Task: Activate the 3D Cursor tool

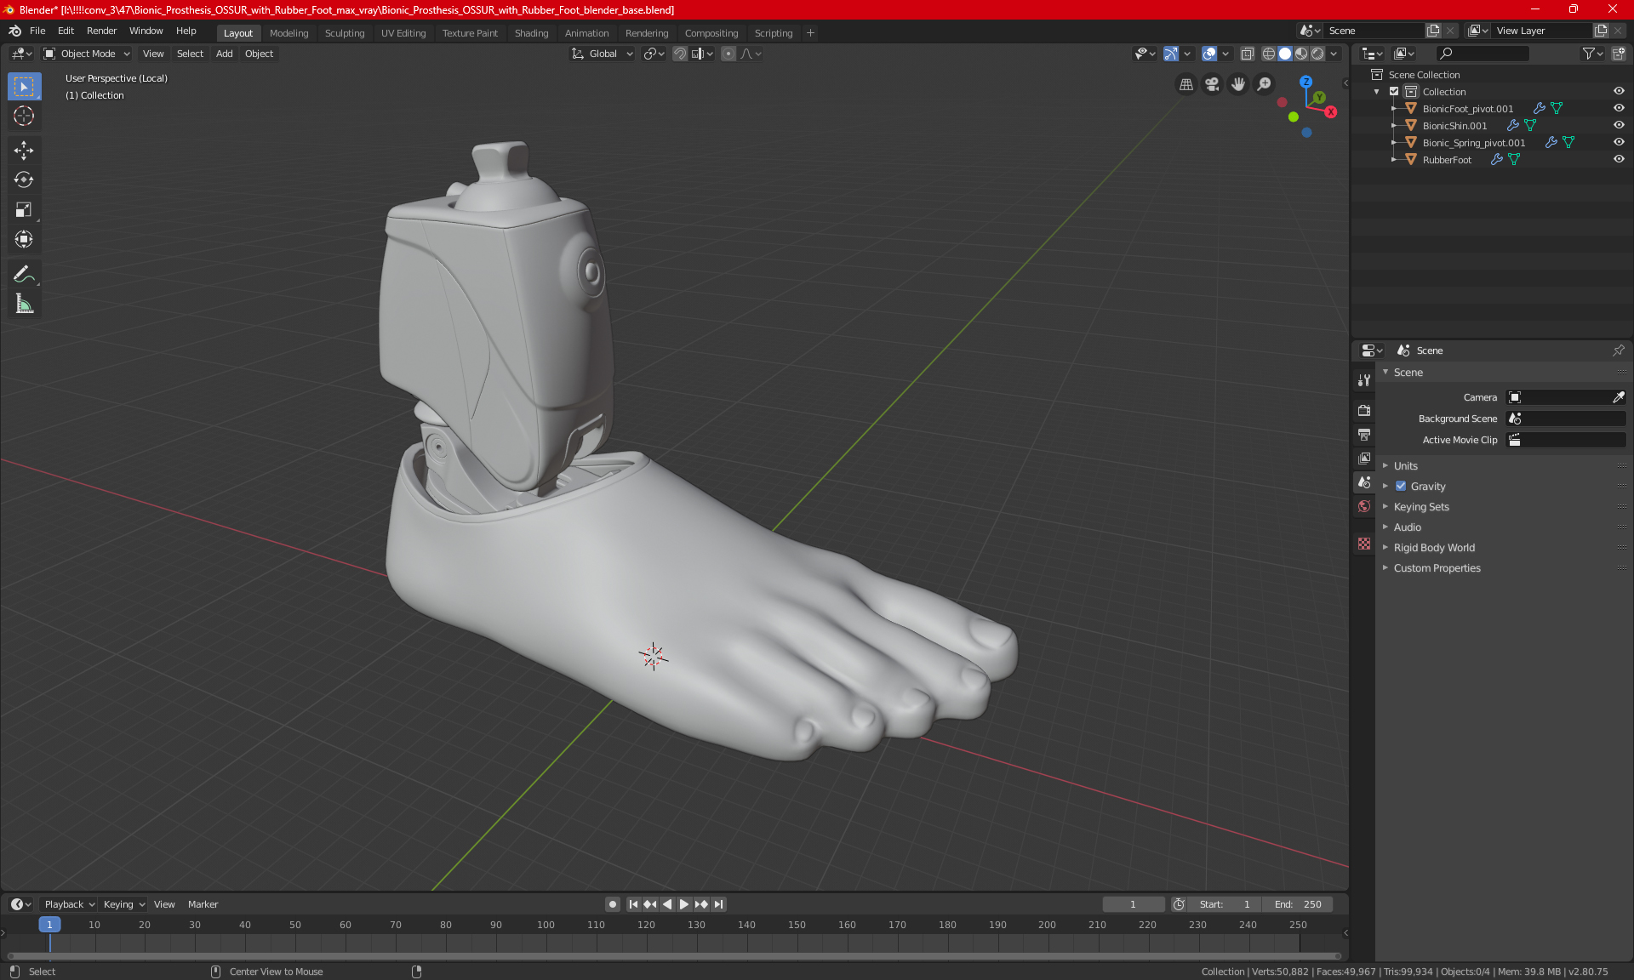Action: [24, 116]
